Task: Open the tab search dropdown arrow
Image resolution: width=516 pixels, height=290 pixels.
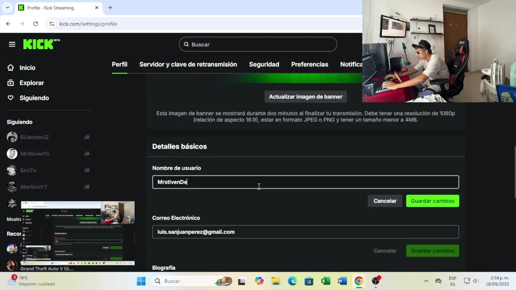Action: pos(7,8)
